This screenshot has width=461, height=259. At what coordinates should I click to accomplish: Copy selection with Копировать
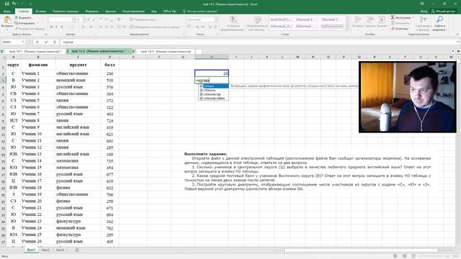24,23
